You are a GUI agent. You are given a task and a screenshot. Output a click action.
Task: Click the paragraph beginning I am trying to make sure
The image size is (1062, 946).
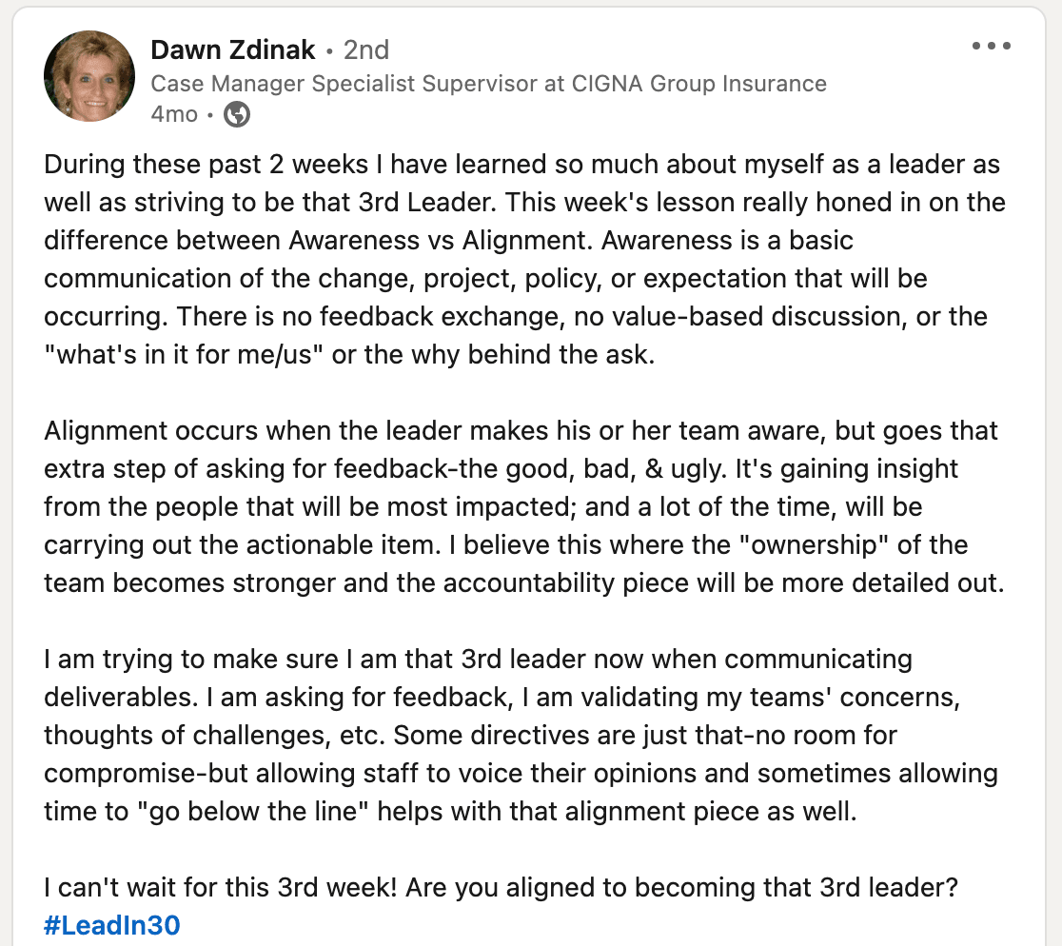point(521,735)
